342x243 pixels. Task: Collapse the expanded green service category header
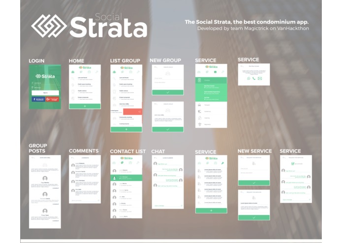[211, 80]
